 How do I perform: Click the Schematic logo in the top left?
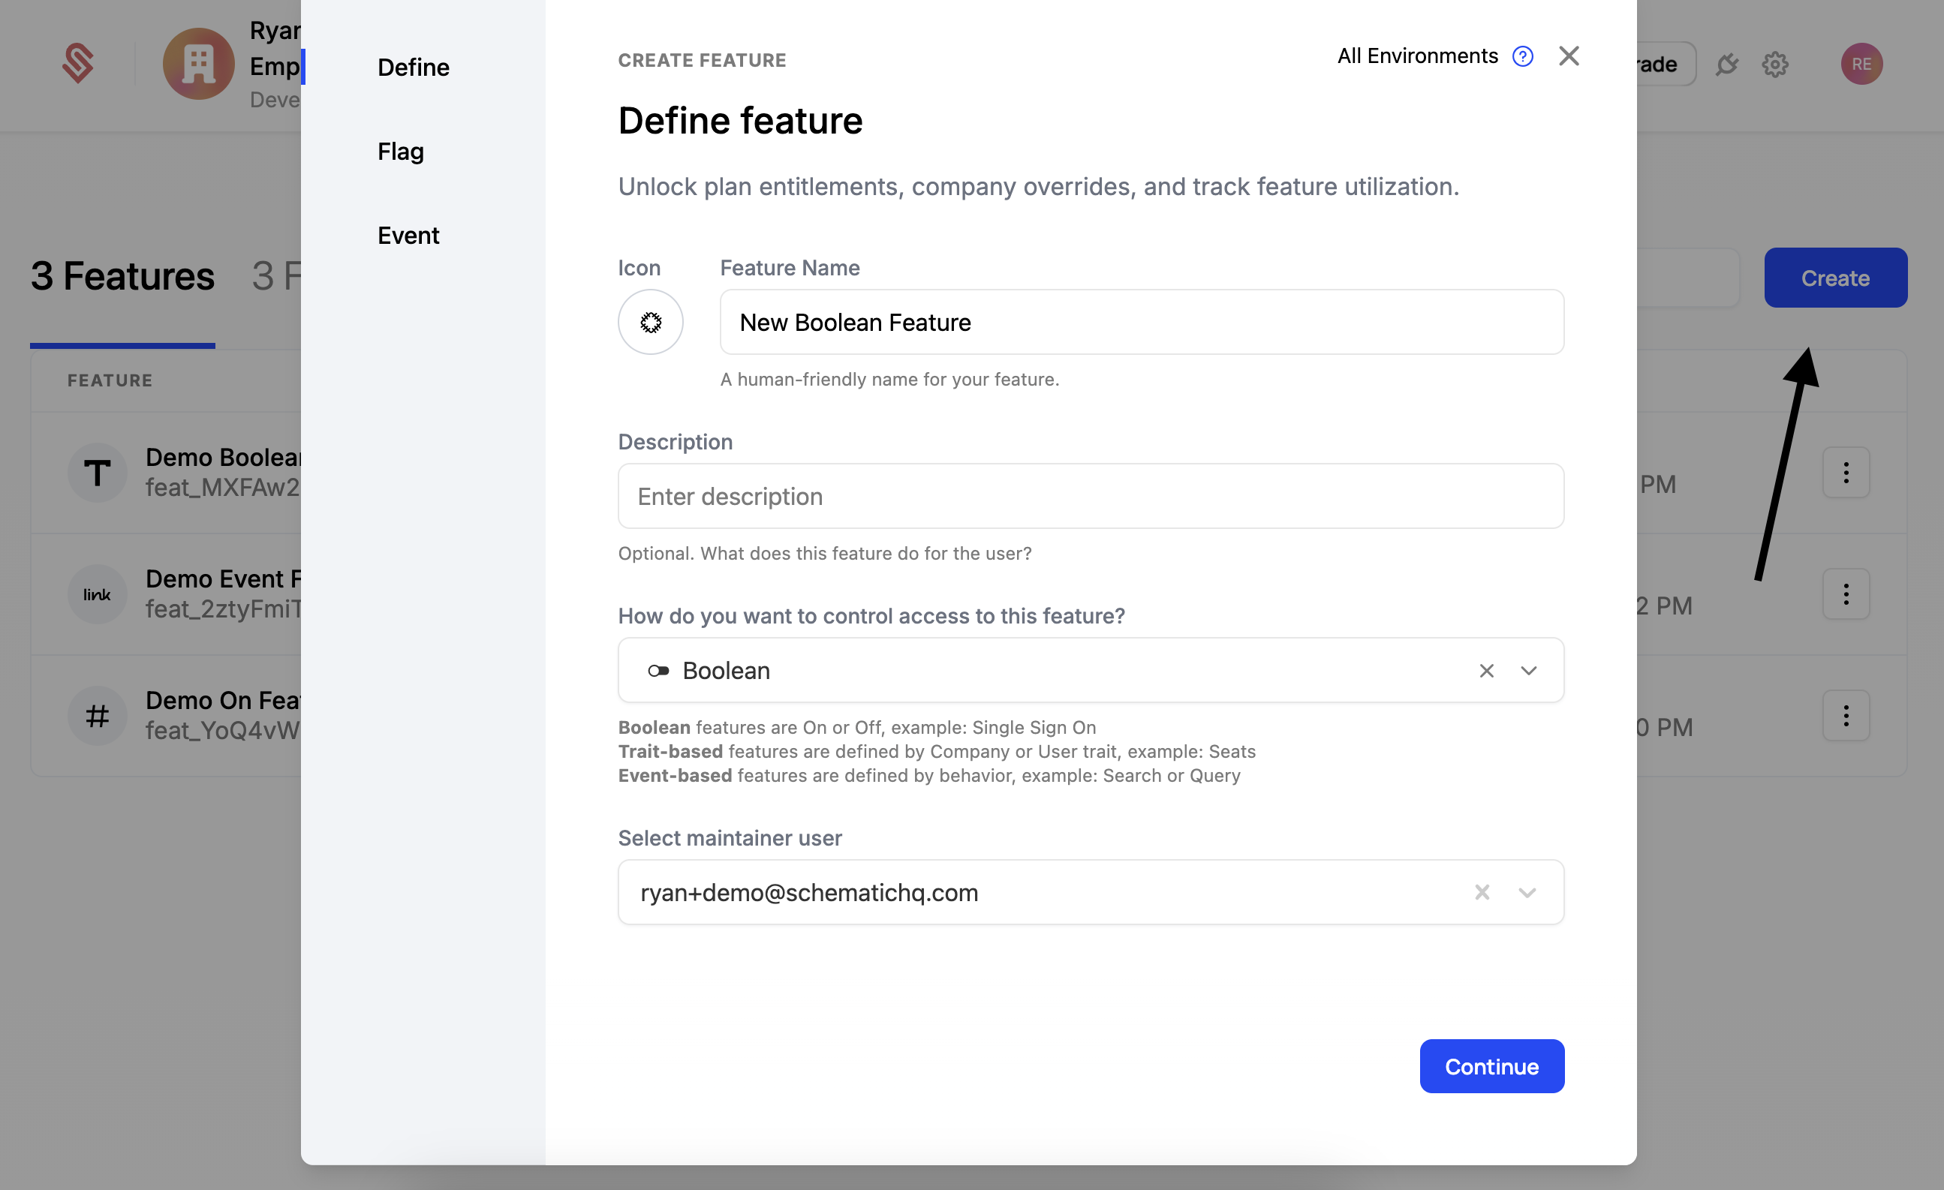[x=77, y=63]
